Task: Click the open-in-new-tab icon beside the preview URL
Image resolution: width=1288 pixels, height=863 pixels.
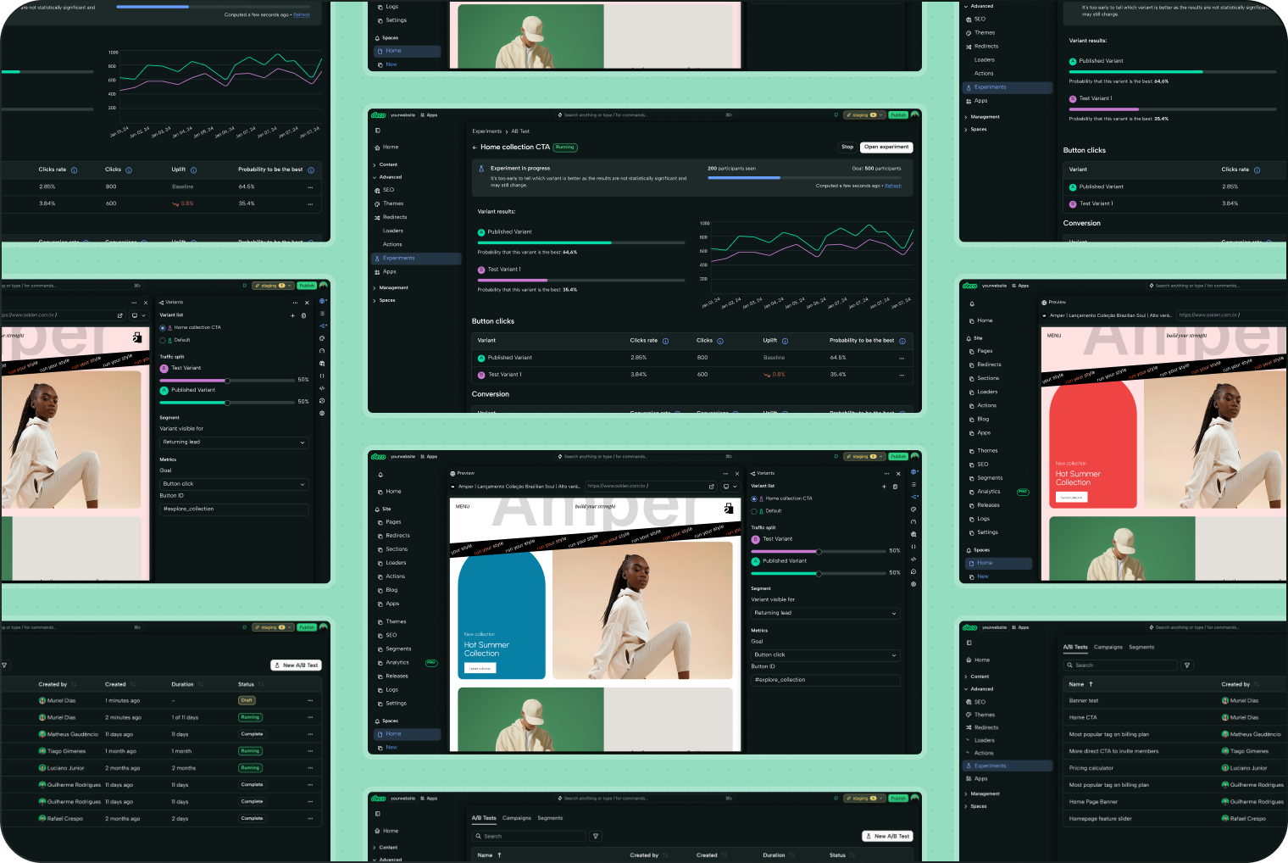Action: point(711,487)
